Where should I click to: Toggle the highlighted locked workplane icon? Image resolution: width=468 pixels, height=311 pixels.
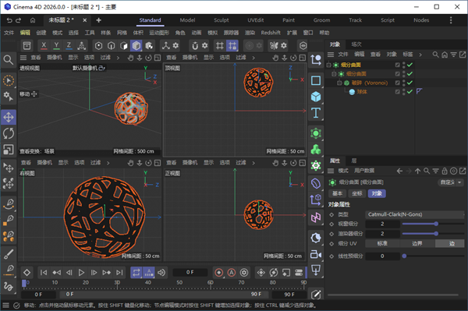coord(232,46)
